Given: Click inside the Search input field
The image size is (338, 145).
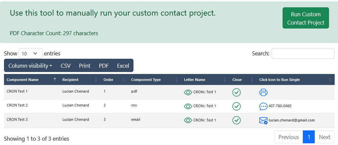Looking at the screenshot, I should coord(303,53).
